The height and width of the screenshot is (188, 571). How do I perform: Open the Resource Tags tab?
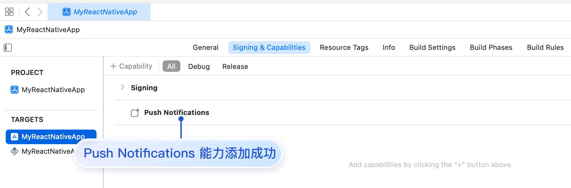coord(344,47)
